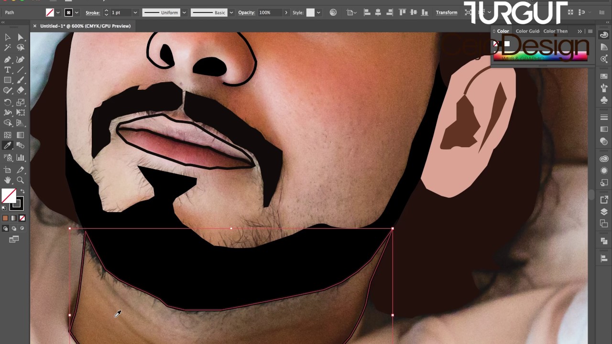Select the Artboard tool
Viewport: 612px width, 344px height.
tap(8, 170)
